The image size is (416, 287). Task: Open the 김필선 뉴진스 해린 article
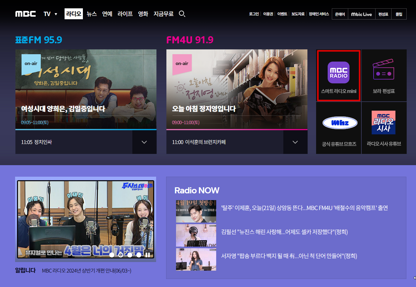tap(285, 232)
